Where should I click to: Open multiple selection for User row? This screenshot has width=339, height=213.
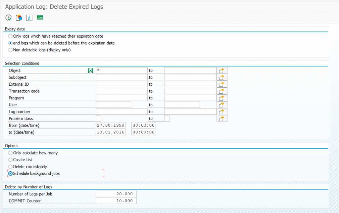(x=222, y=104)
